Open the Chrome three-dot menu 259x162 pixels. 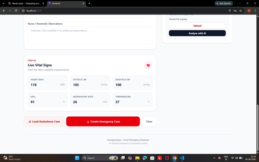click(255, 11)
